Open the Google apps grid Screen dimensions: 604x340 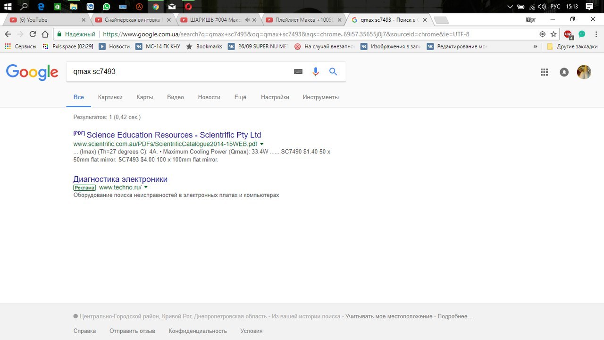544,72
